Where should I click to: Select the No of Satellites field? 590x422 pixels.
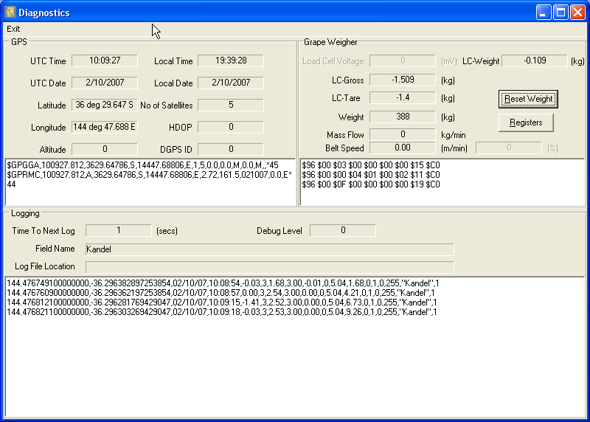(230, 105)
